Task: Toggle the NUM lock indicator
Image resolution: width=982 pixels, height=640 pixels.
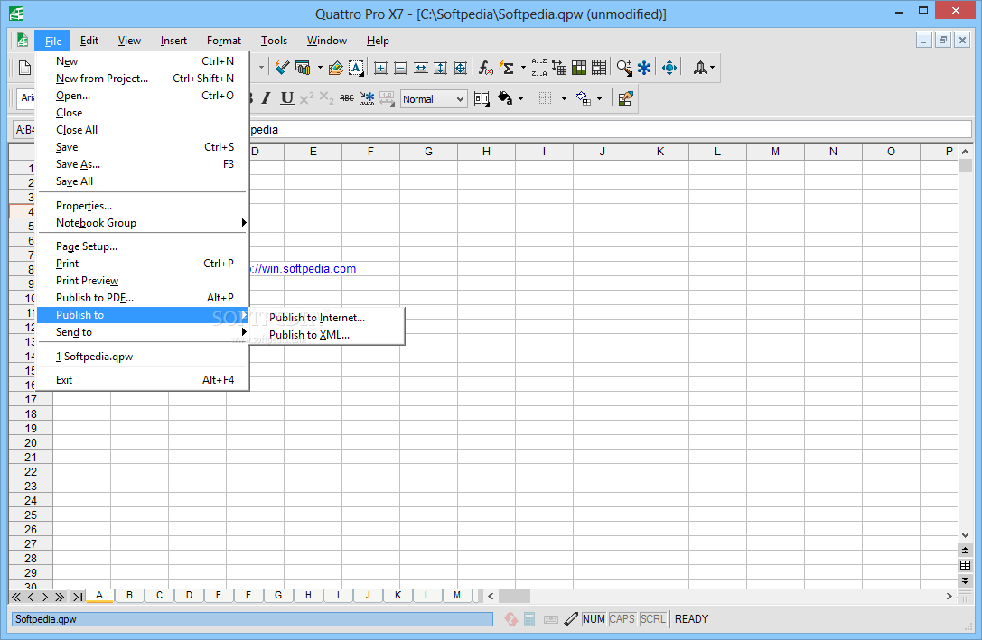Action: [593, 618]
